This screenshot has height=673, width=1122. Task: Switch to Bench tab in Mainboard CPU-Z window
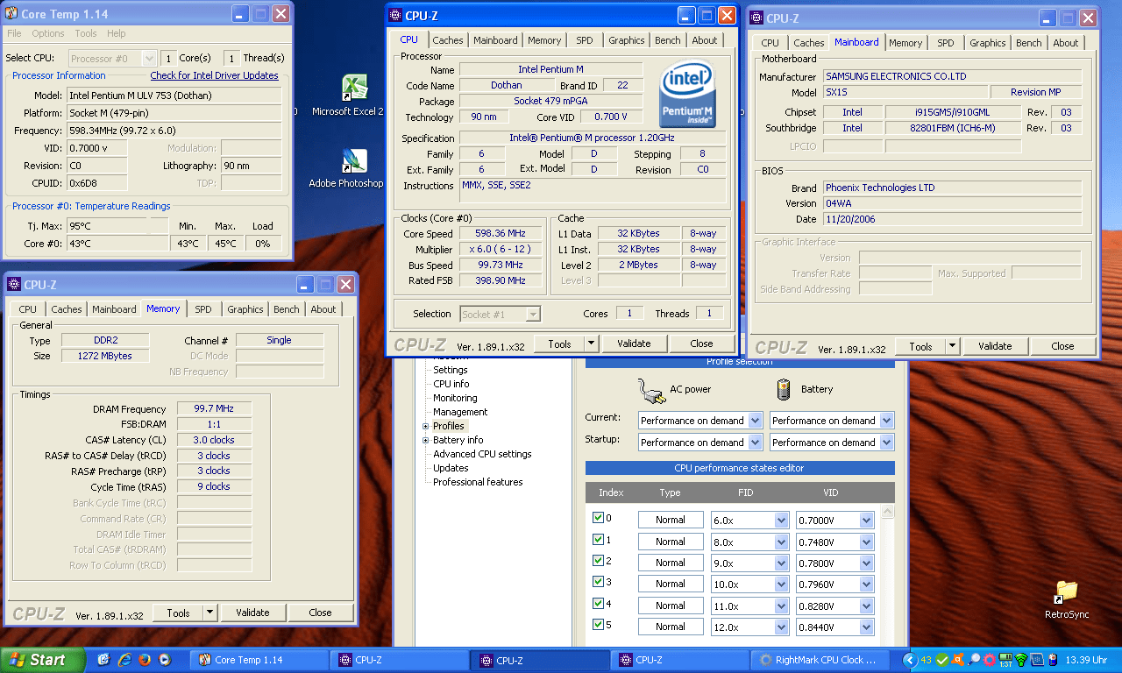[x=1029, y=43]
